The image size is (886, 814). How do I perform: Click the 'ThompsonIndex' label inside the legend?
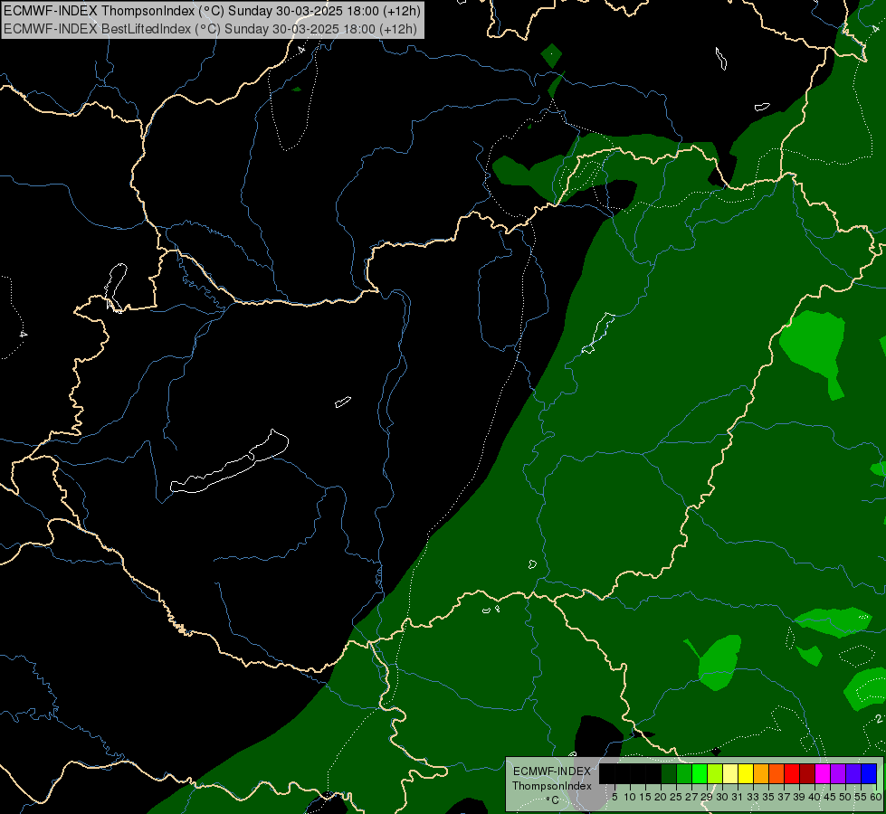click(551, 786)
